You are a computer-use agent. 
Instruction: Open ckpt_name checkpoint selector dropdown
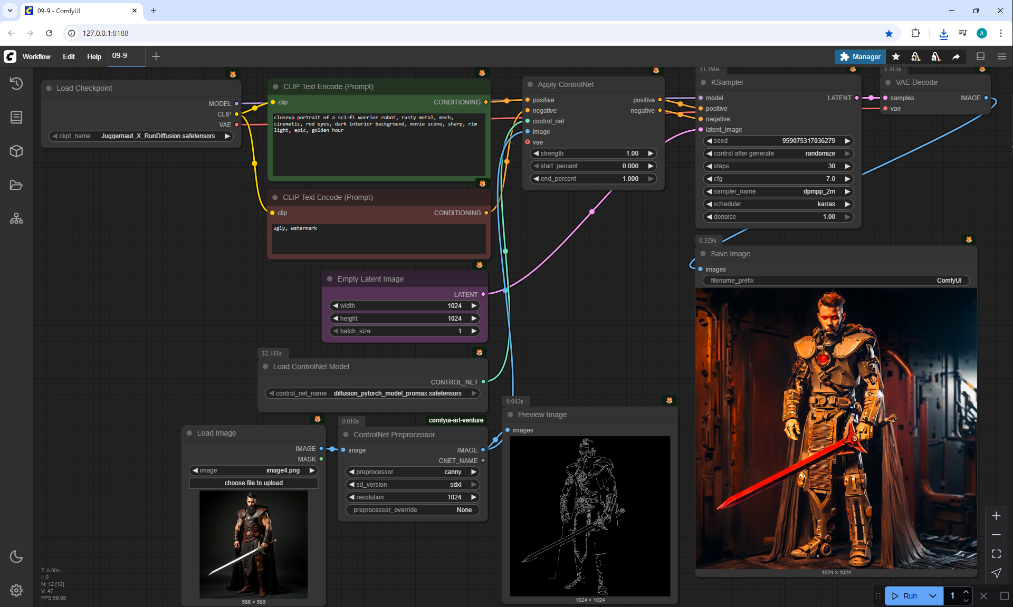click(141, 136)
